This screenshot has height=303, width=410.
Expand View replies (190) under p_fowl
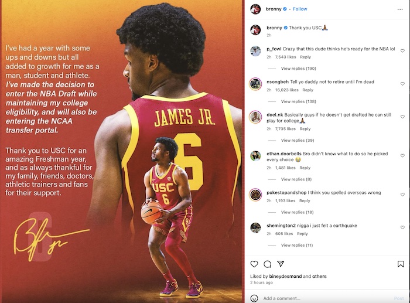pos(298,69)
